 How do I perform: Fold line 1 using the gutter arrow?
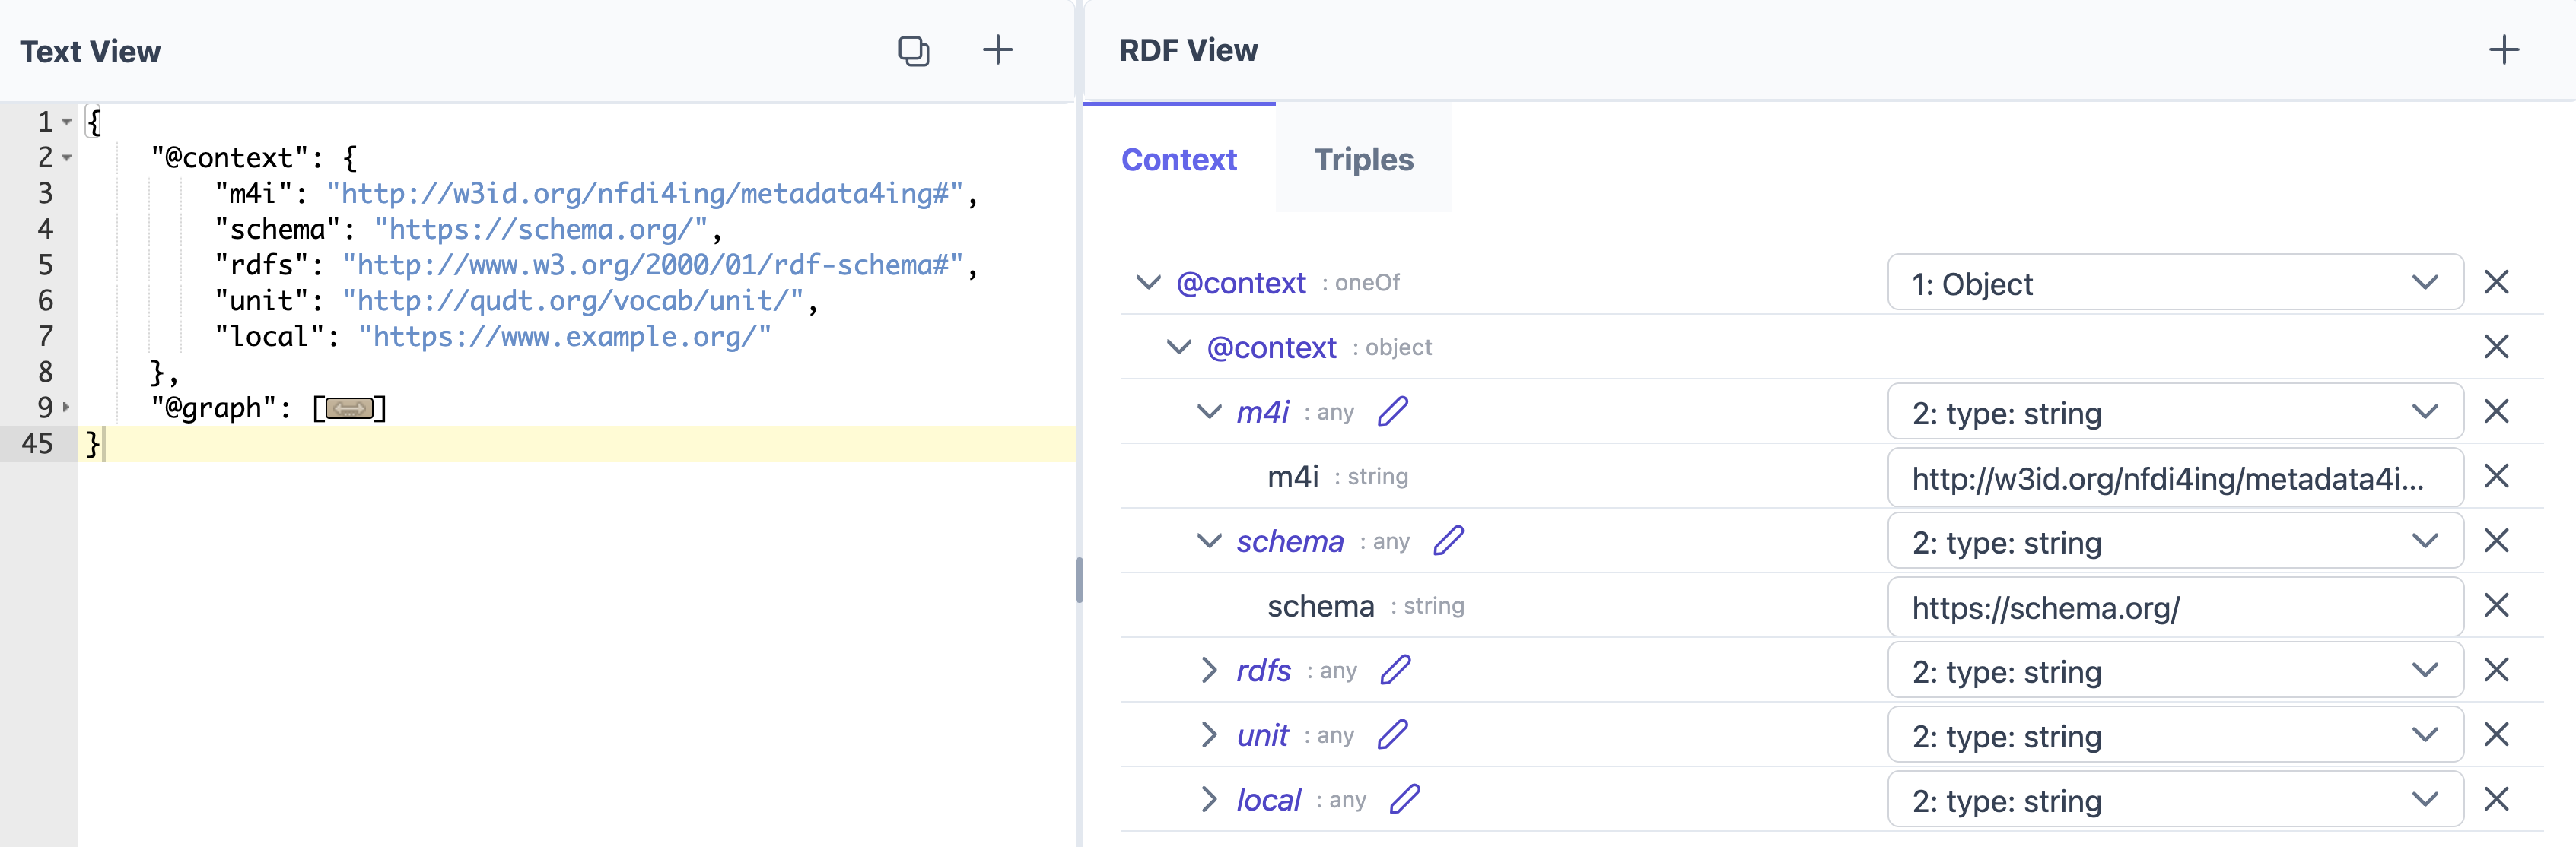(x=67, y=122)
